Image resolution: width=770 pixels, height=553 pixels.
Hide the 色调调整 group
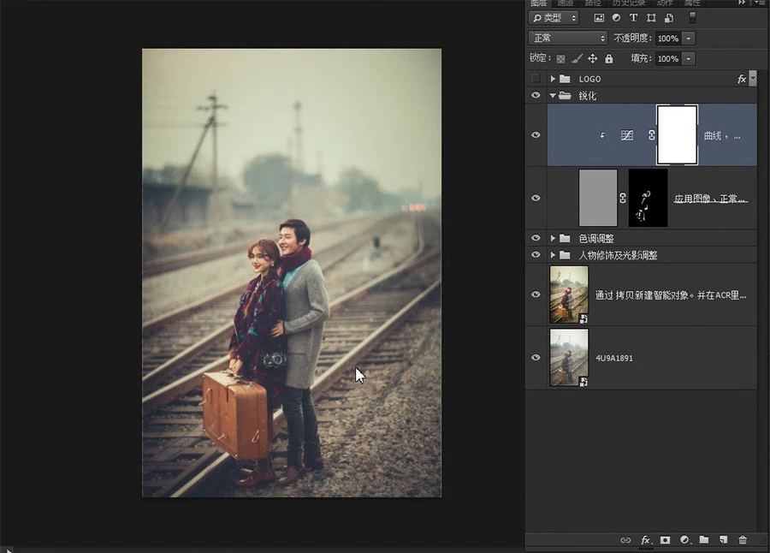[x=536, y=238]
